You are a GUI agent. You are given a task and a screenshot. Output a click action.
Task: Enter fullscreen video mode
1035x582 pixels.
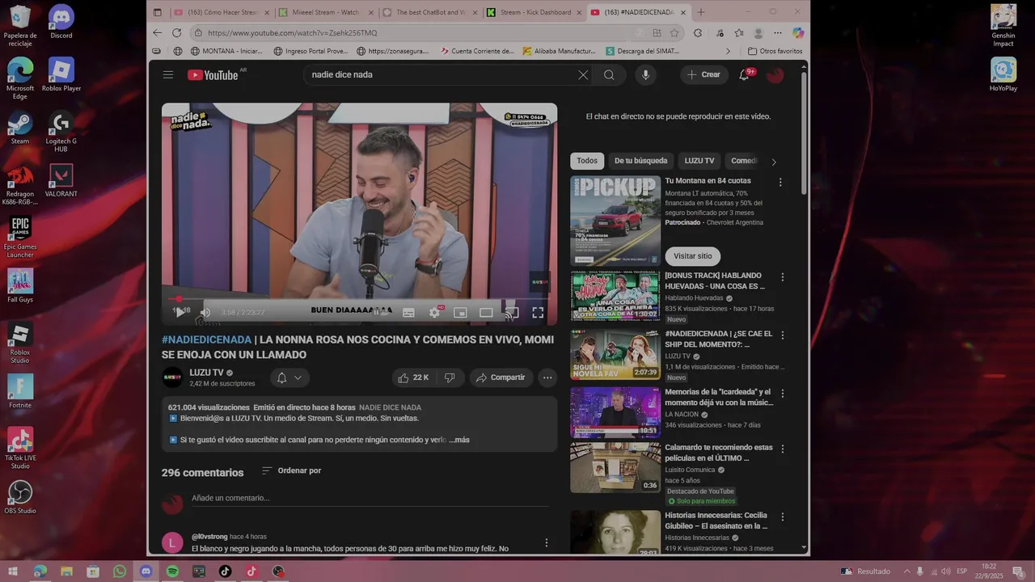click(538, 312)
